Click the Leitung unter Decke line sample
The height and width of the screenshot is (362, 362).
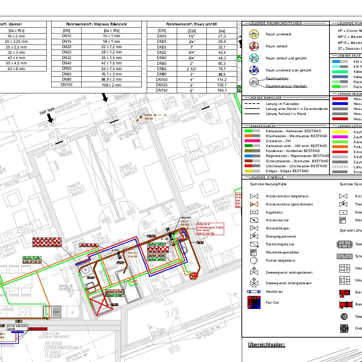[252, 109]
